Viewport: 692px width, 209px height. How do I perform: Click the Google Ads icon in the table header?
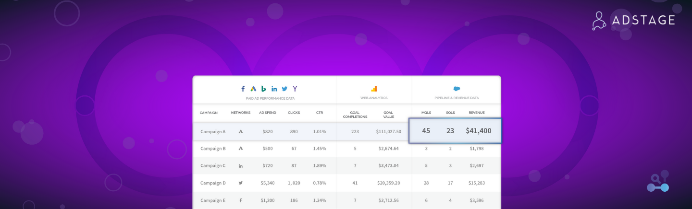(x=253, y=89)
